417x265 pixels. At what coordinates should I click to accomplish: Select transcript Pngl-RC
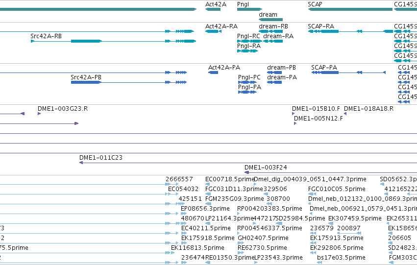[250, 41]
